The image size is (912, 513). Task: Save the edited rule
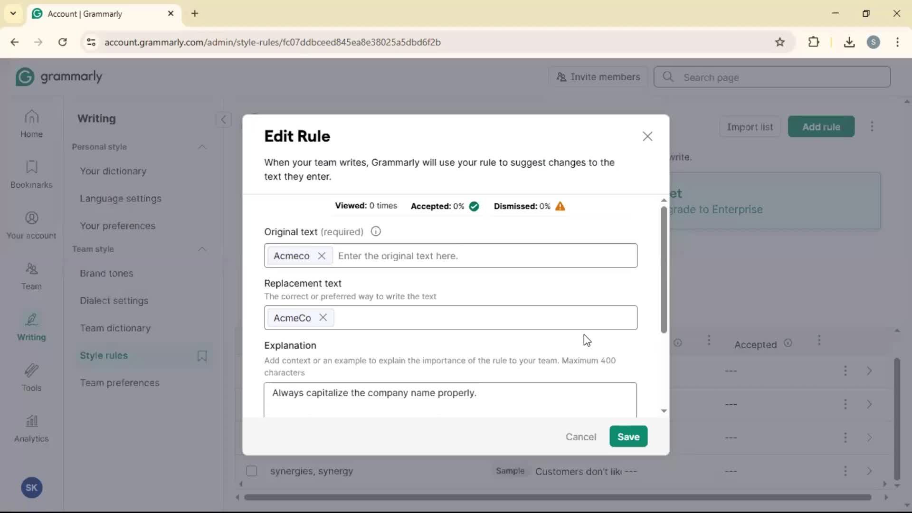(x=628, y=437)
